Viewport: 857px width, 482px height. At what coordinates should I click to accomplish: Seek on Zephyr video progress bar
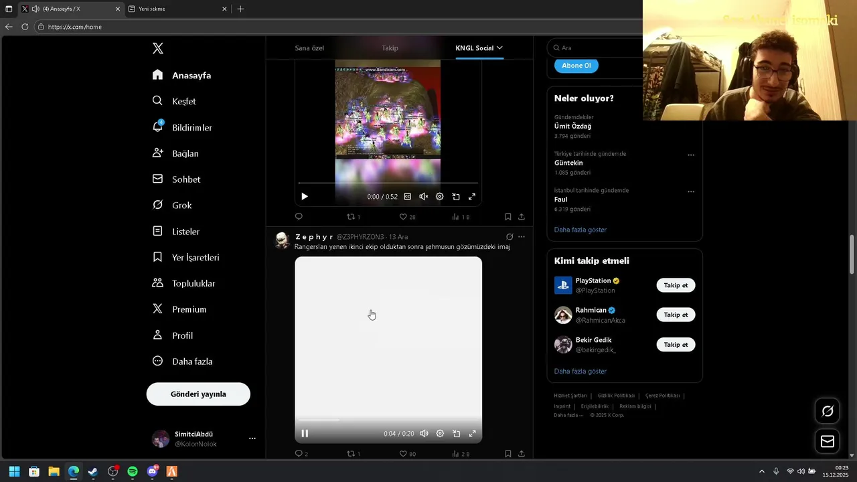pos(388,420)
